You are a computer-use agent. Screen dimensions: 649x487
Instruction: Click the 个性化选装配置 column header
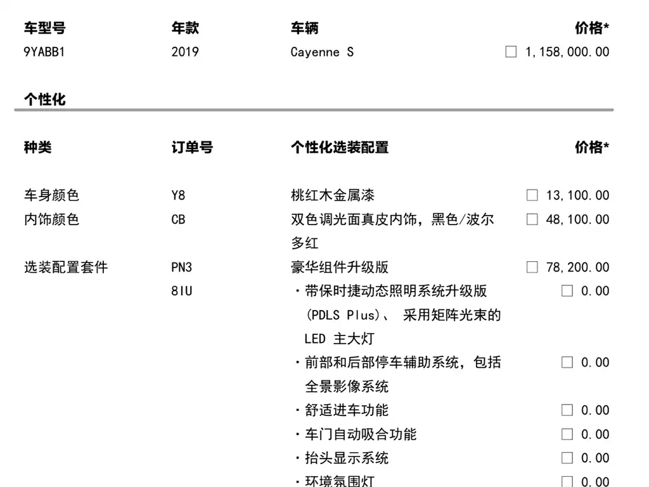point(340,147)
